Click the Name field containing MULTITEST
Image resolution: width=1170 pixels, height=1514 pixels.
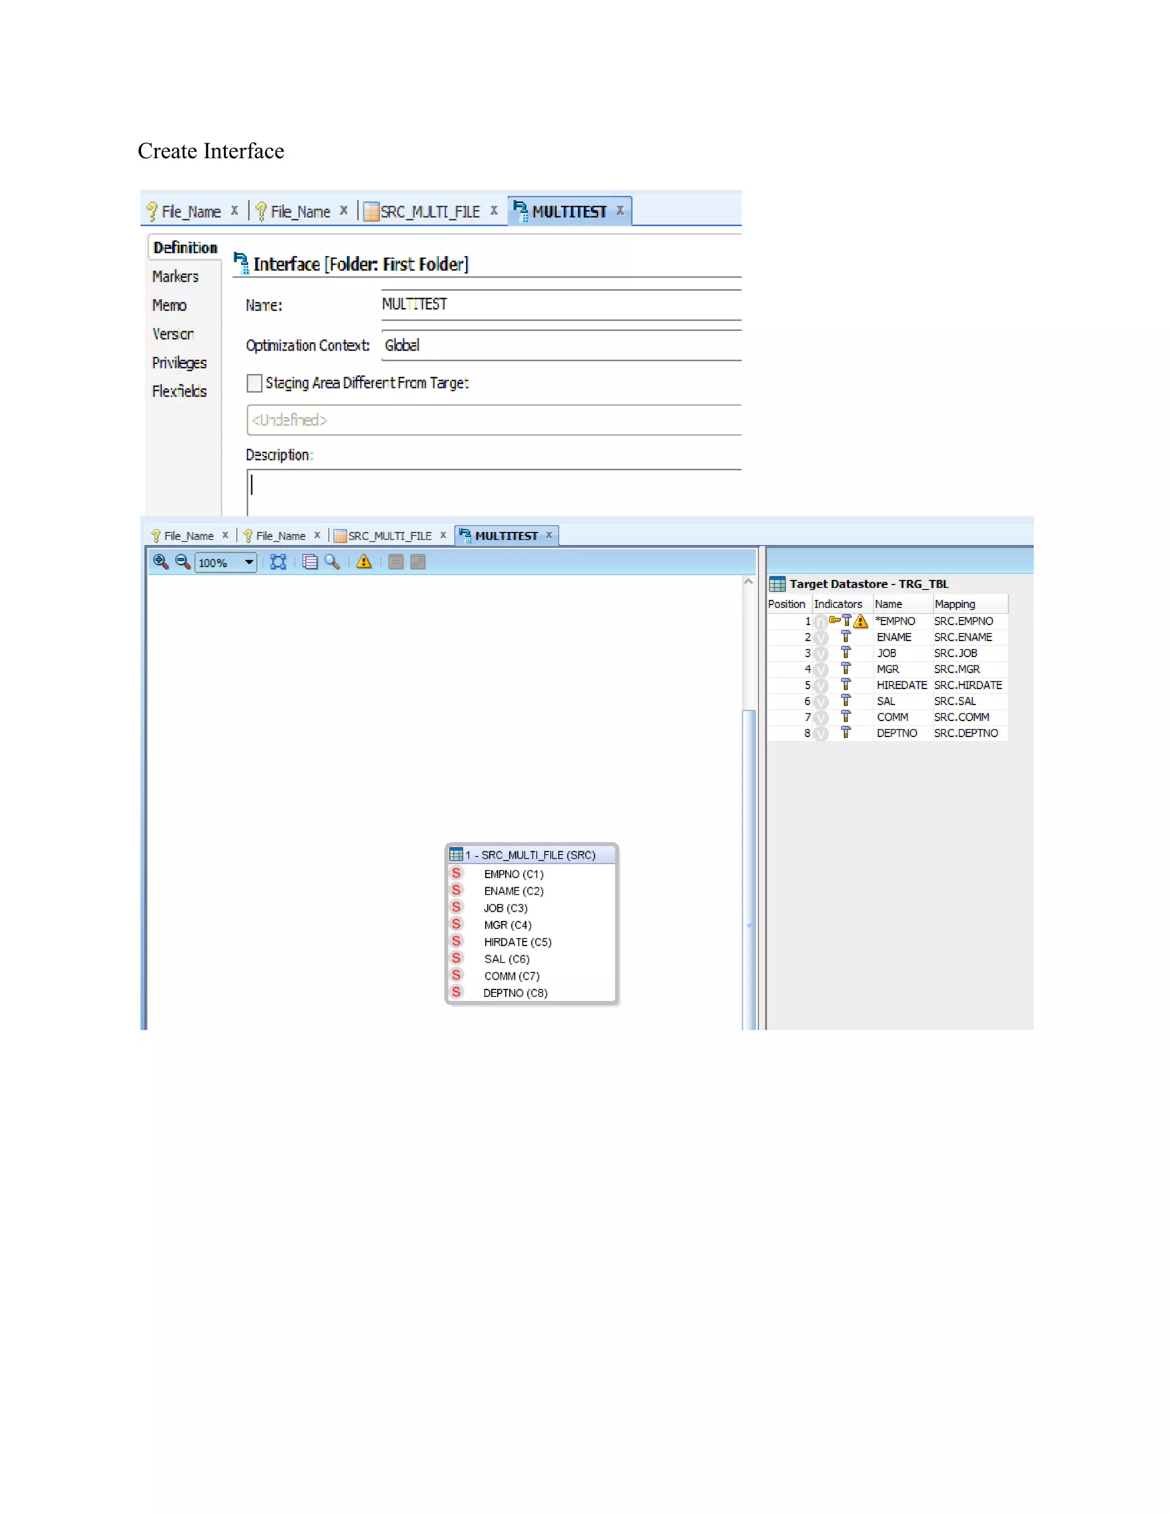[562, 305]
